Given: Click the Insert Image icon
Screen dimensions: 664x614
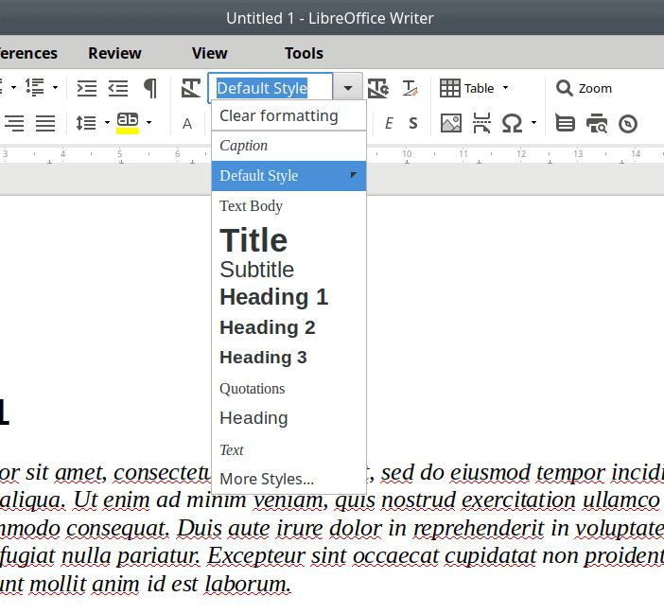Looking at the screenshot, I should coord(451,123).
